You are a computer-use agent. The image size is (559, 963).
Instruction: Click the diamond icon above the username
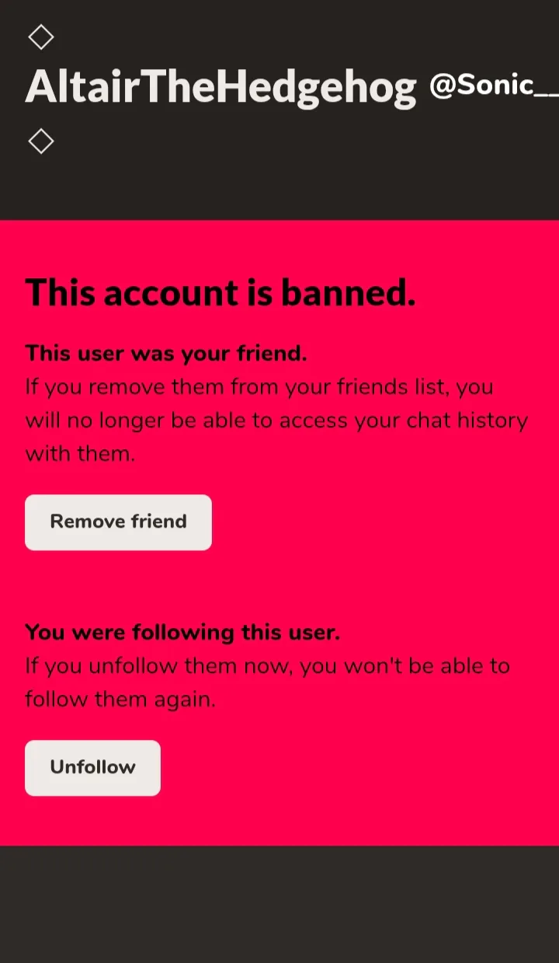(40, 37)
